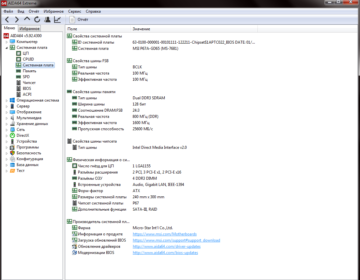Screen dimensions: 360x280
Task: Select the Intel Direct Media Interface v2.0 value
Action: [x=159, y=147]
